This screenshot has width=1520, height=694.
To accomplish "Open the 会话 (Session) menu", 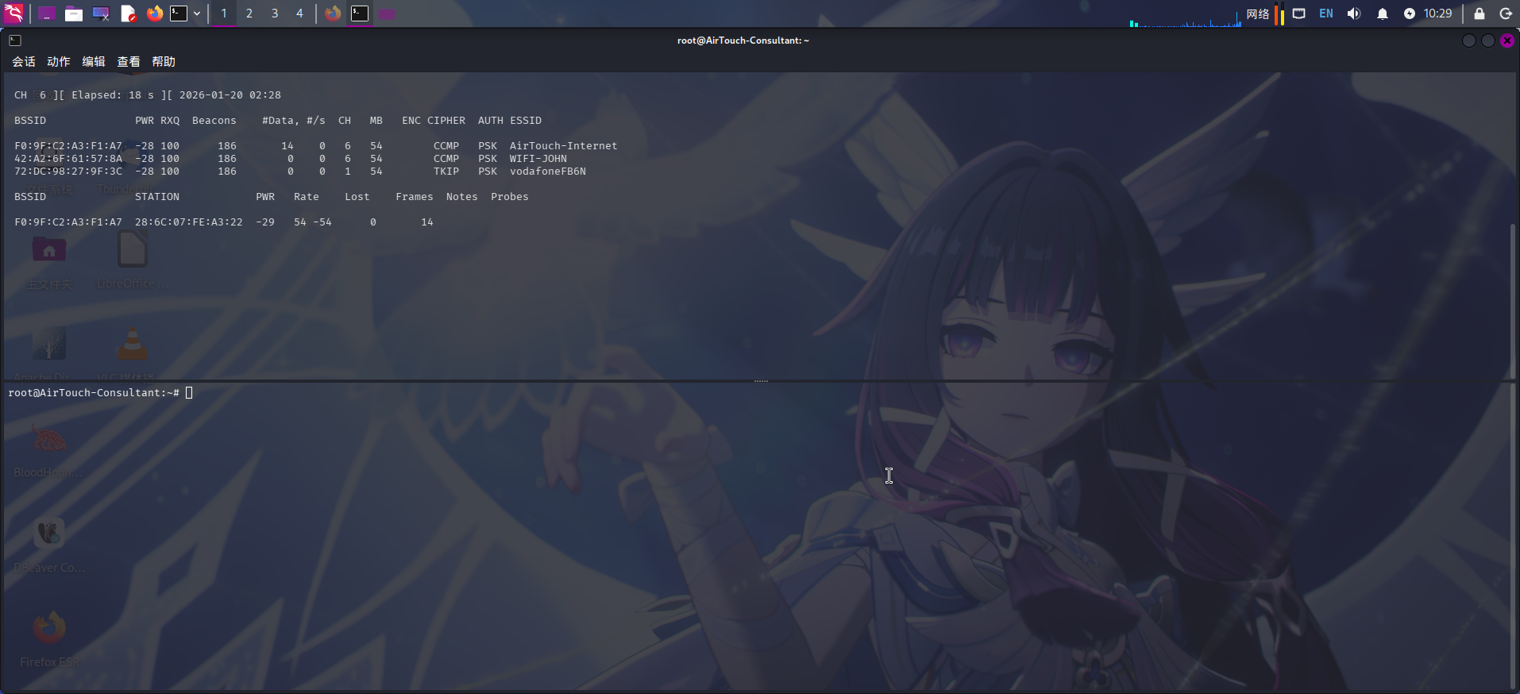I will (x=24, y=61).
